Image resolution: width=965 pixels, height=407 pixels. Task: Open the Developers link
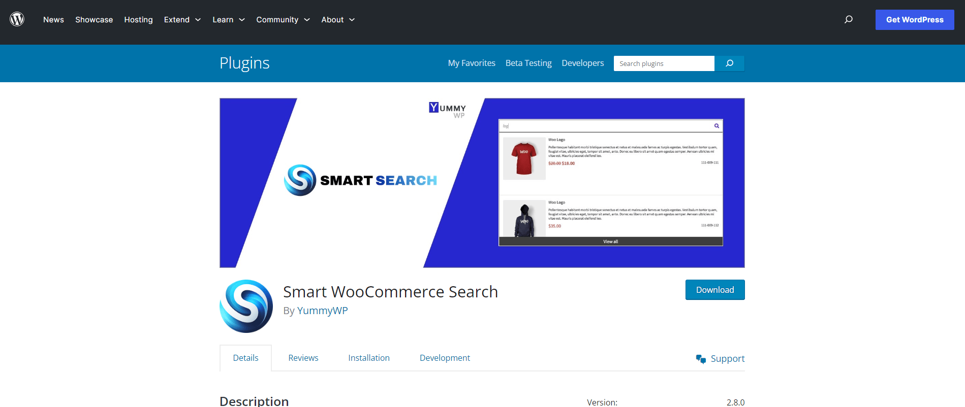coord(583,63)
